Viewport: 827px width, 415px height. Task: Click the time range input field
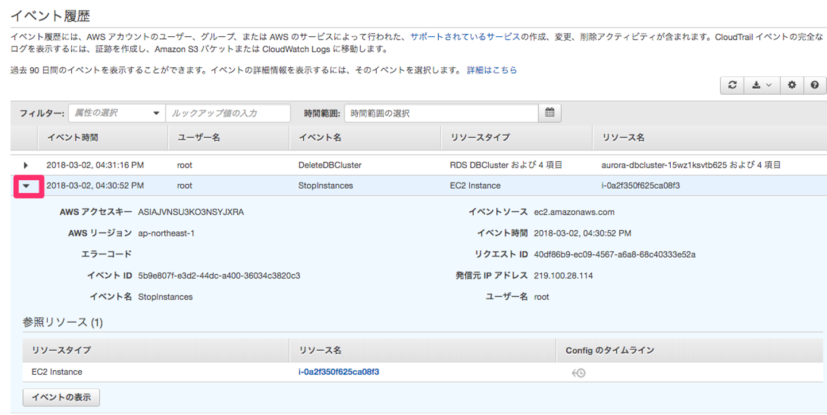[441, 113]
